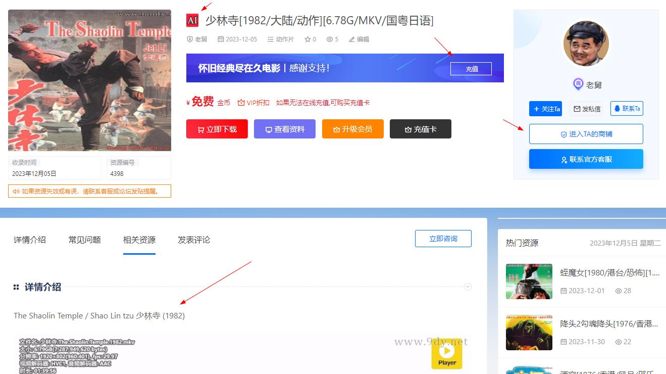The image size is (666, 374).
Task: Click the user avatar portrait
Action: click(x=586, y=44)
